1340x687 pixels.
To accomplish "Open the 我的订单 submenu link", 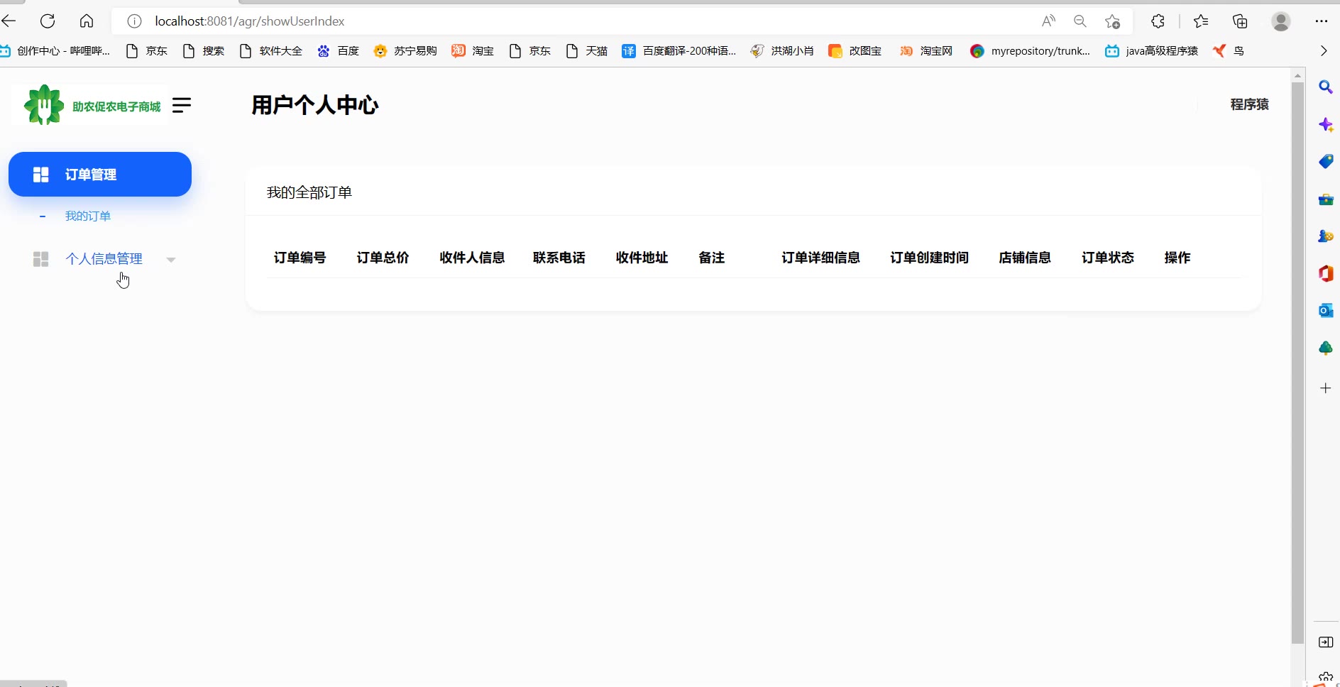I will [88, 216].
